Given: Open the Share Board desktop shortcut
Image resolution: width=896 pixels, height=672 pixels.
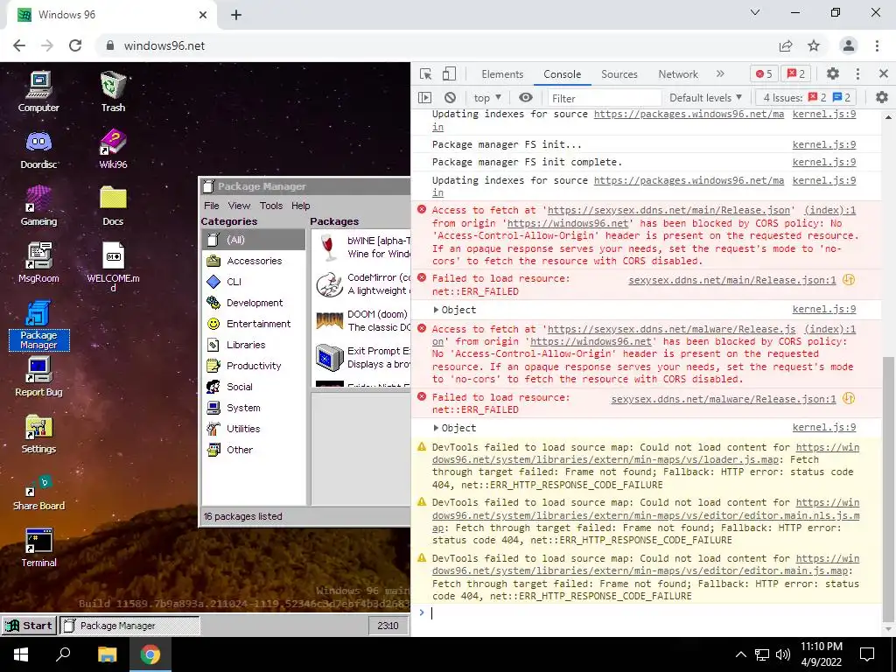Looking at the screenshot, I should 38,492.
